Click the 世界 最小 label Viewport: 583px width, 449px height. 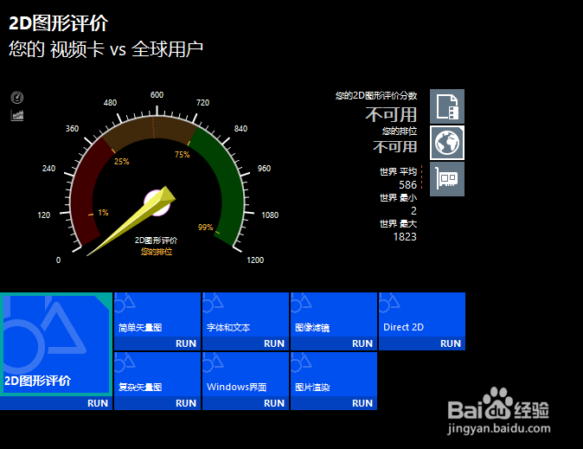398,198
